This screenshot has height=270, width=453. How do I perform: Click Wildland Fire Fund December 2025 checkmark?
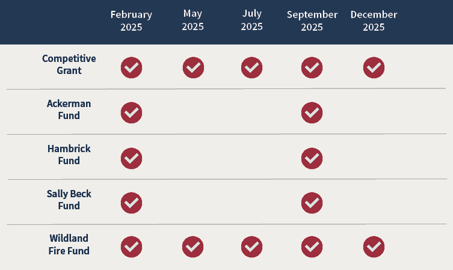[374, 247]
